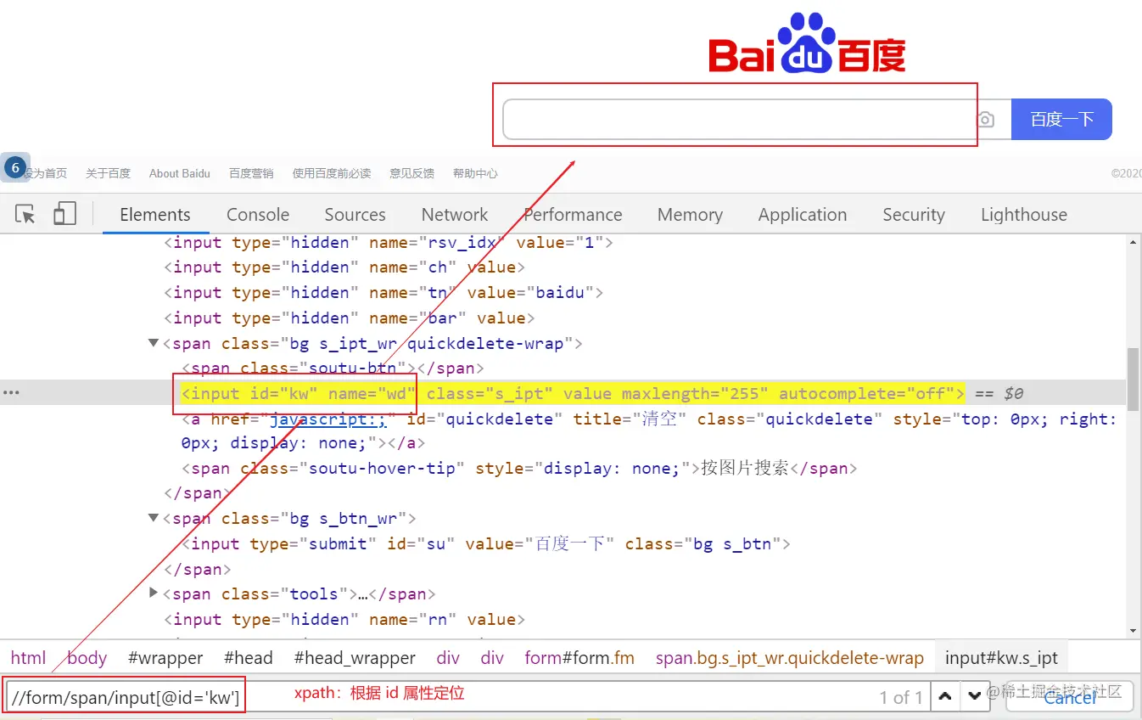Open the 关于百度 link
Viewport: 1142px width, 720px height.
(x=108, y=173)
